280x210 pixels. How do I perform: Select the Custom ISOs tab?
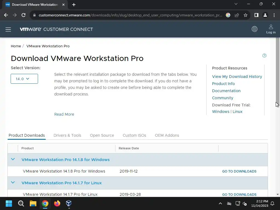[x=135, y=135]
